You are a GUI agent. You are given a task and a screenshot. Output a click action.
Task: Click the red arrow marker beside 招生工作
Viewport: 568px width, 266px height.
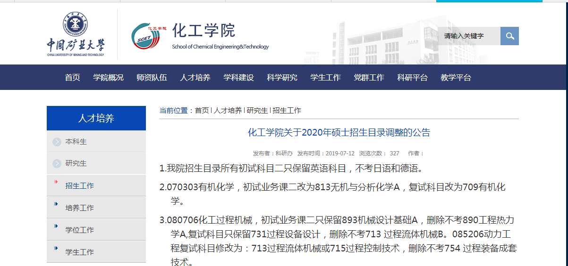56,182
